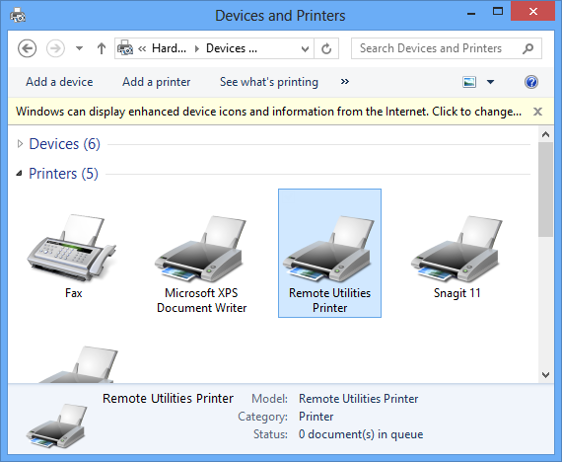Click the change view icon

[x=469, y=82]
